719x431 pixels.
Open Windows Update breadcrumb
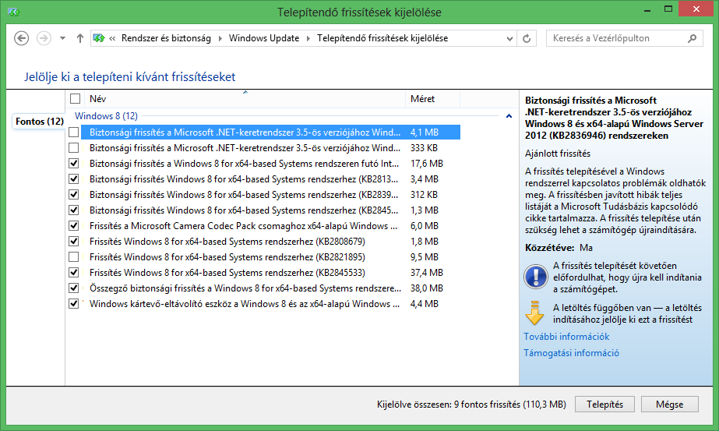click(x=264, y=38)
